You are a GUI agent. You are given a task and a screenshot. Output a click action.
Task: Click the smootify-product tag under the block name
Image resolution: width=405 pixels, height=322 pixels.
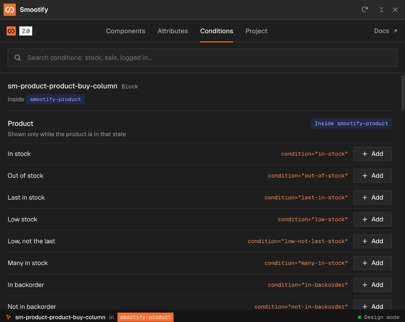tap(55, 99)
